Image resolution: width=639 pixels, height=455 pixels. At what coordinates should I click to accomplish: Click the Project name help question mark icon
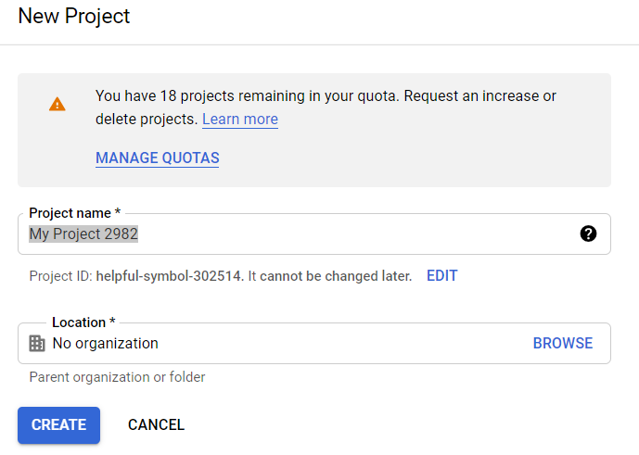tap(588, 234)
